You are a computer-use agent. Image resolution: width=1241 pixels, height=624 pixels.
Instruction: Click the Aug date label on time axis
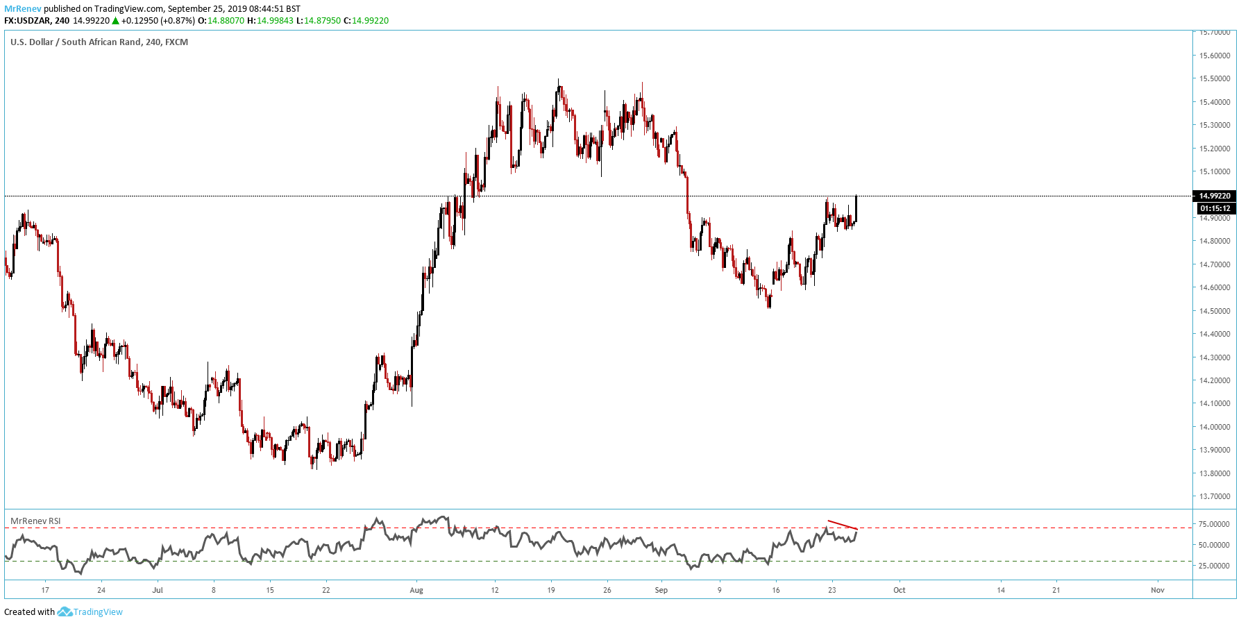click(416, 590)
